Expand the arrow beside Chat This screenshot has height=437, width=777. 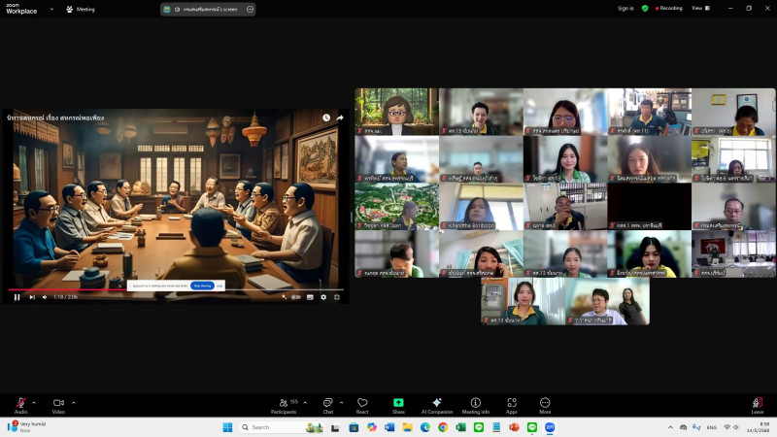coord(342,403)
